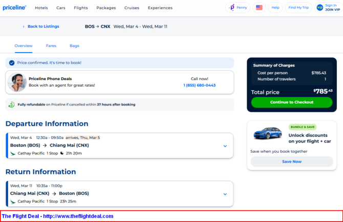Click the VIP badge icon
343x222 pixels.
[x=319, y=8]
